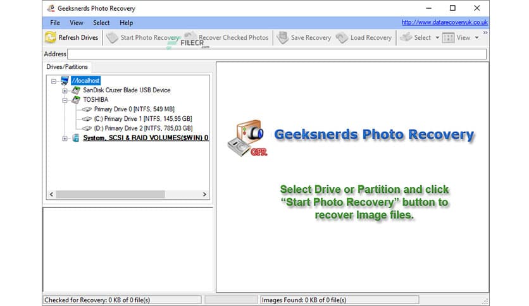Click the (D:) Primary Drive 2 icon
The width and height of the screenshot is (529, 306).
pyautogui.click(x=87, y=128)
